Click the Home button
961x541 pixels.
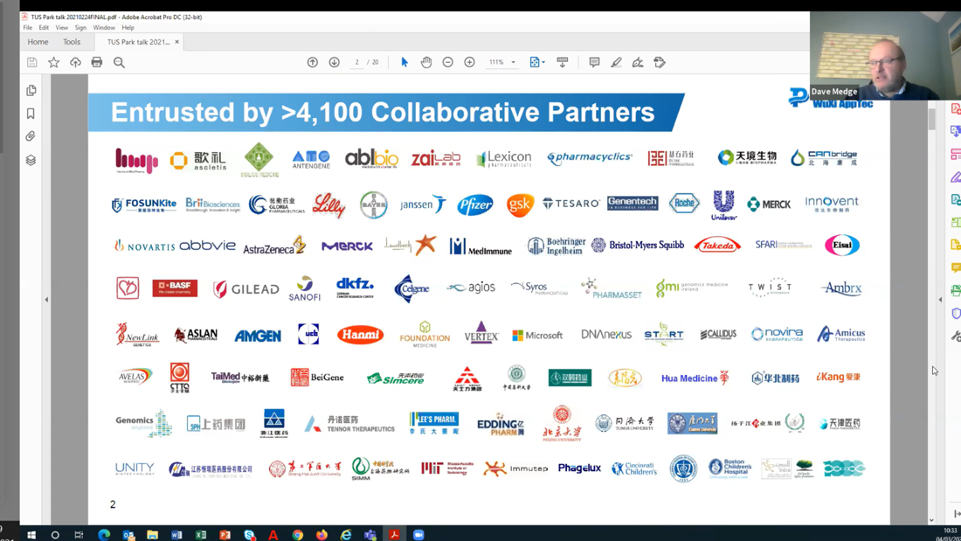(x=38, y=42)
